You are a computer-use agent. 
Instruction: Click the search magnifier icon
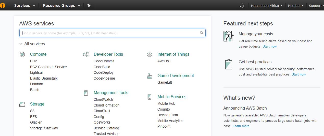click(x=202, y=33)
